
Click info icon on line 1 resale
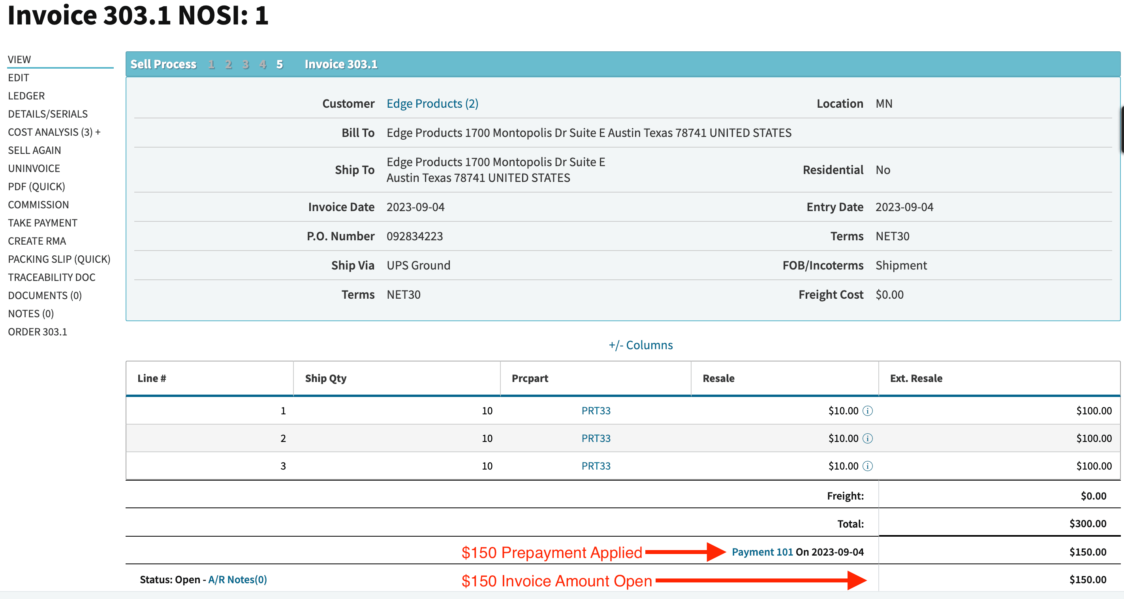pos(867,411)
